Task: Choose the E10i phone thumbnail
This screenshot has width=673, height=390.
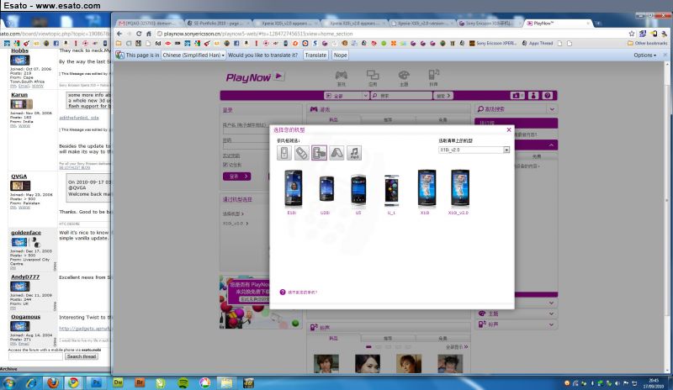Action: tap(293, 188)
